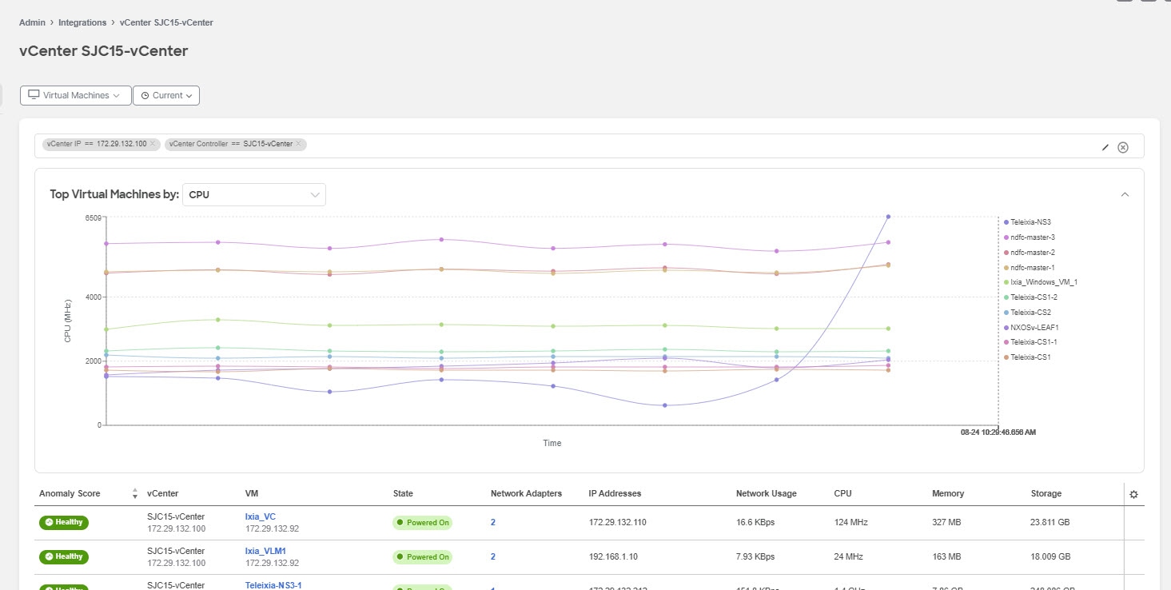Click the edit filter pencil icon

[x=1105, y=147]
